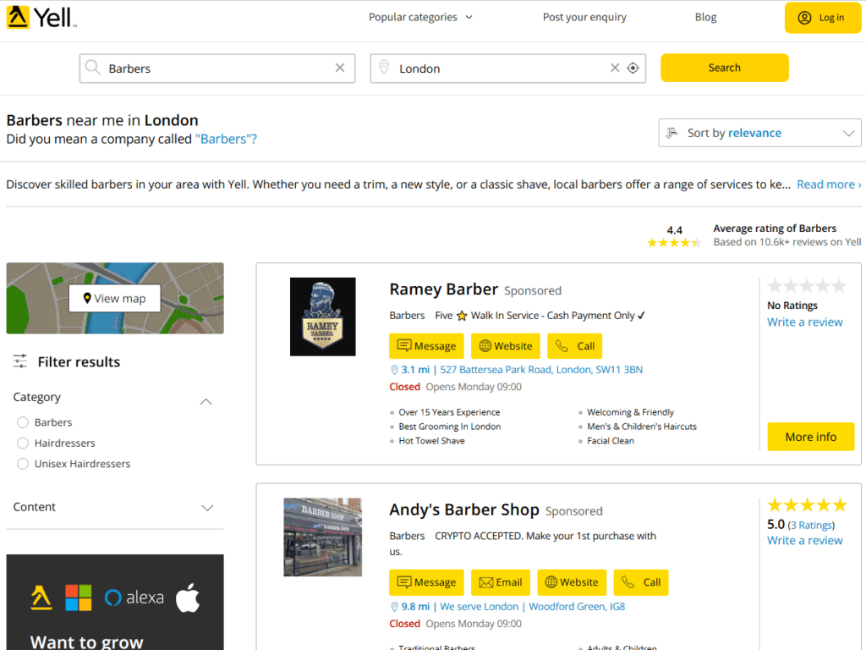The width and height of the screenshot is (866, 650).
Task: Open More info for Ramey Barber
Action: coord(810,437)
